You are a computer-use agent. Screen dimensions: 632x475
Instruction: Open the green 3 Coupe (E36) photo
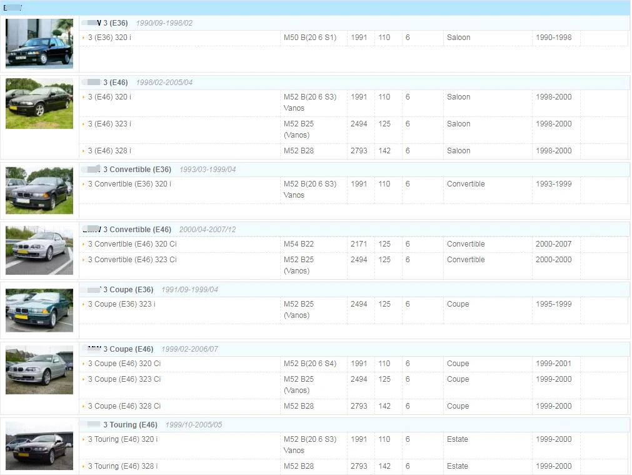click(x=39, y=310)
